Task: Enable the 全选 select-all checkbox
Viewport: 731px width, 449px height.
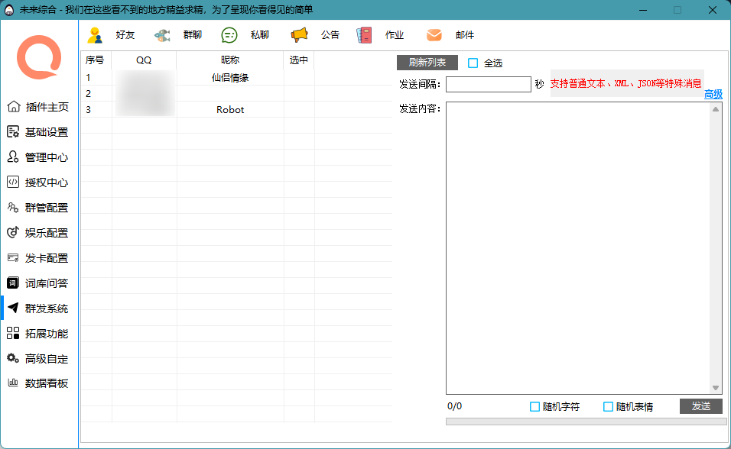Action: click(x=471, y=63)
